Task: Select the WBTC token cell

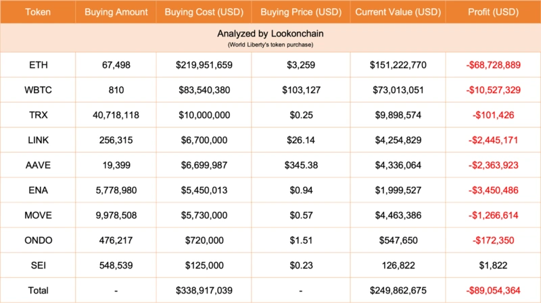Action: pos(38,90)
